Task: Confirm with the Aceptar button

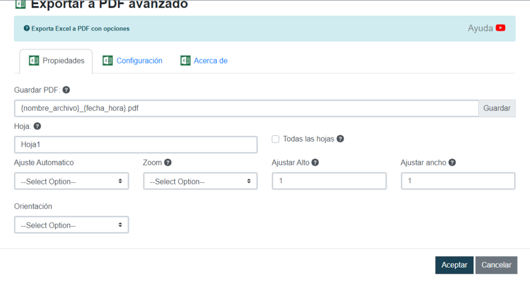Action: (x=454, y=265)
